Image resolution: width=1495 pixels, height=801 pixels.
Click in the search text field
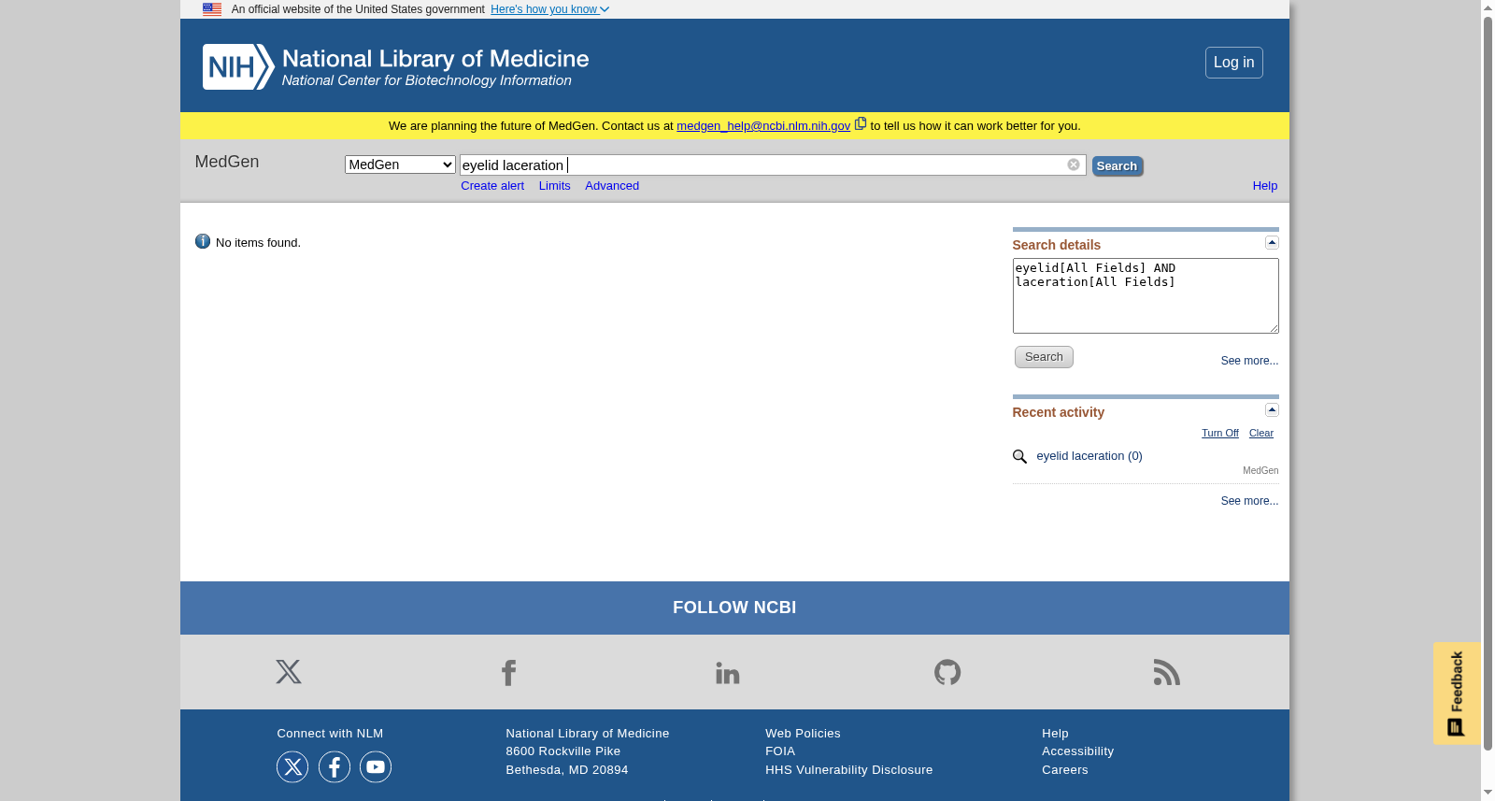pyautogui.click(x=773, y=164)
